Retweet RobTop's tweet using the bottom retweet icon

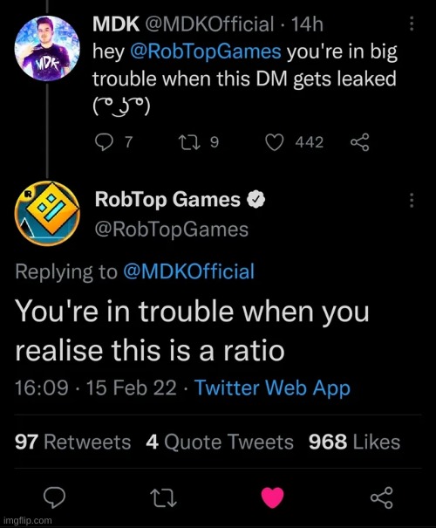[x=163, y=498]
